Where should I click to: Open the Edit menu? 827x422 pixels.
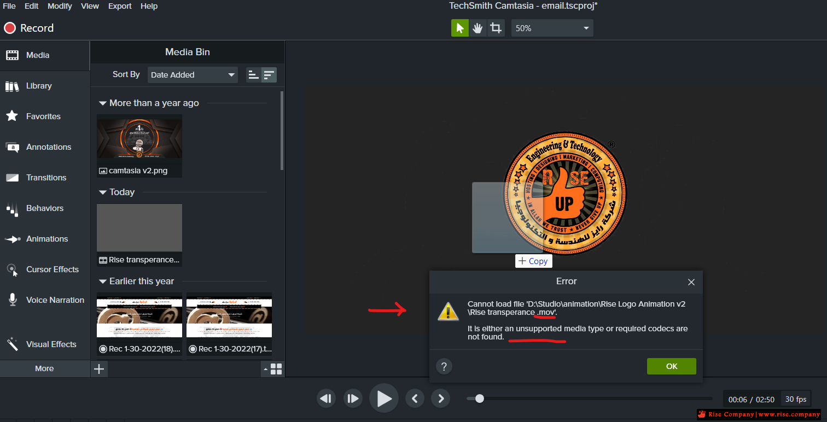tap(32, 6)
